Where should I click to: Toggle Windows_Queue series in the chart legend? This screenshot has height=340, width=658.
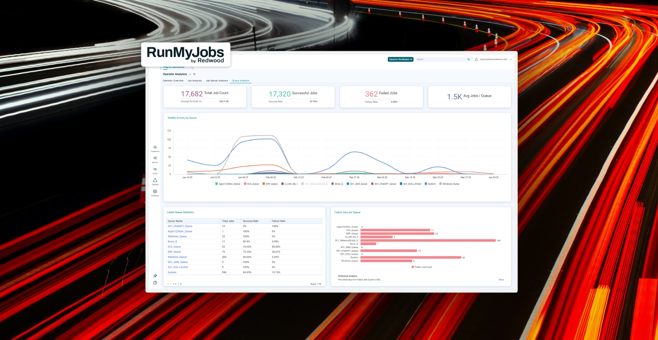[x=449, y=184]
